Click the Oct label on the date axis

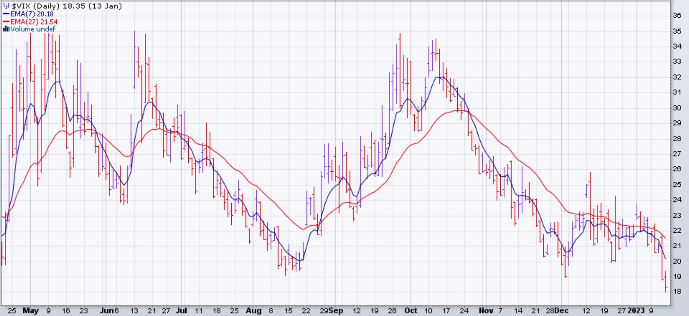(411, 311)
